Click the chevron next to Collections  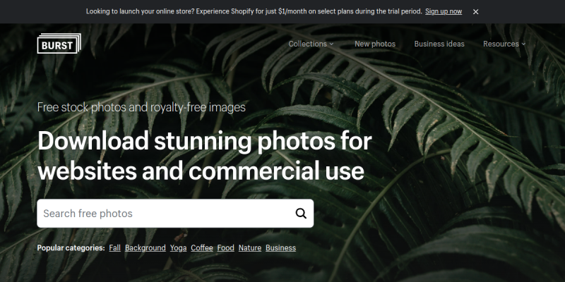(x=331, y=44)
